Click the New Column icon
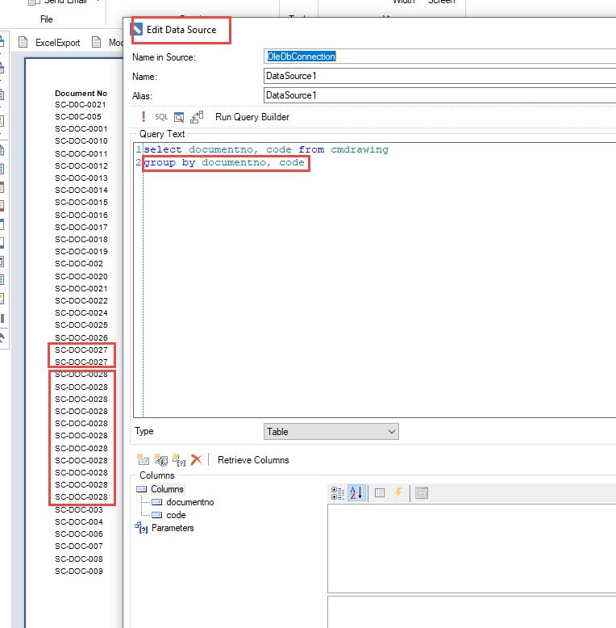Screen dimensions: 616x628 coord(143,460)
